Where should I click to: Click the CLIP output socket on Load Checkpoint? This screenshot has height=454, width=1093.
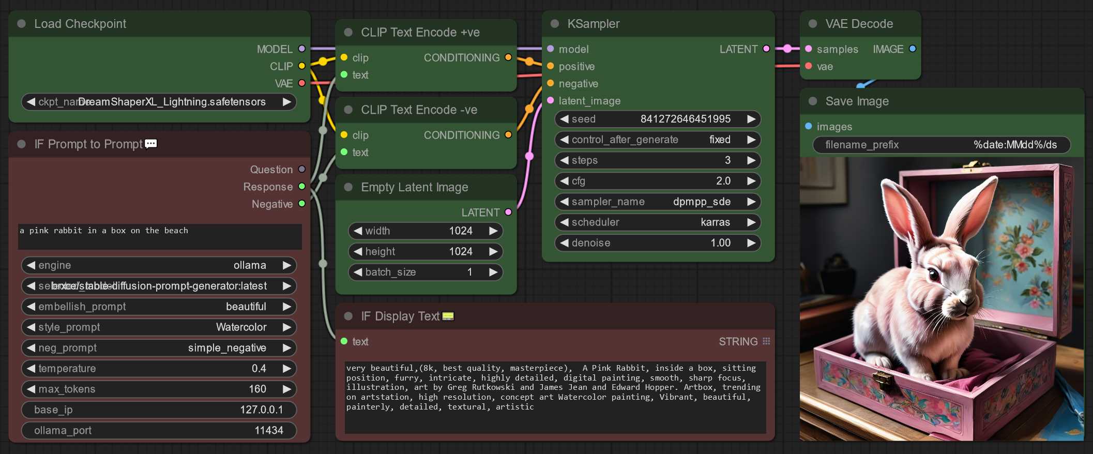pyautogui.click(x=302, y=66)
